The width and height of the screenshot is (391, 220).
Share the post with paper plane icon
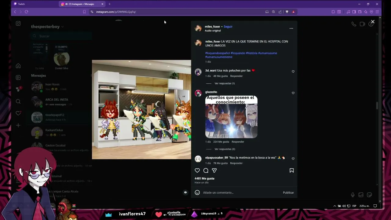(x=214, y=170)
